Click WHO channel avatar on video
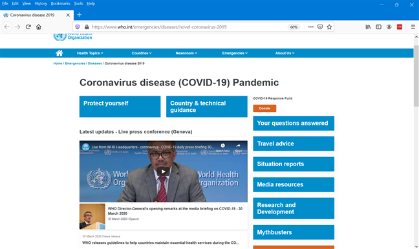This screenshot has height=249, width=419. click(86, 147)
